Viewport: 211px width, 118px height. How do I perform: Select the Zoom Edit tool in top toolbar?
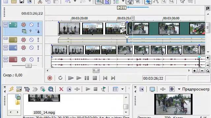pos(171,2)
